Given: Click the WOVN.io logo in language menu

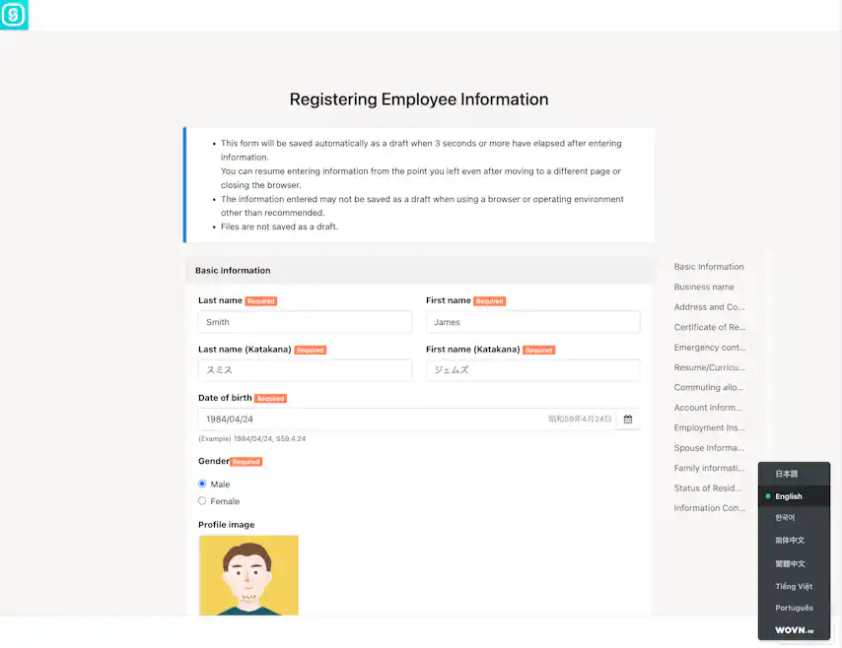Looking at the screenshot, I should coord(794,629).
